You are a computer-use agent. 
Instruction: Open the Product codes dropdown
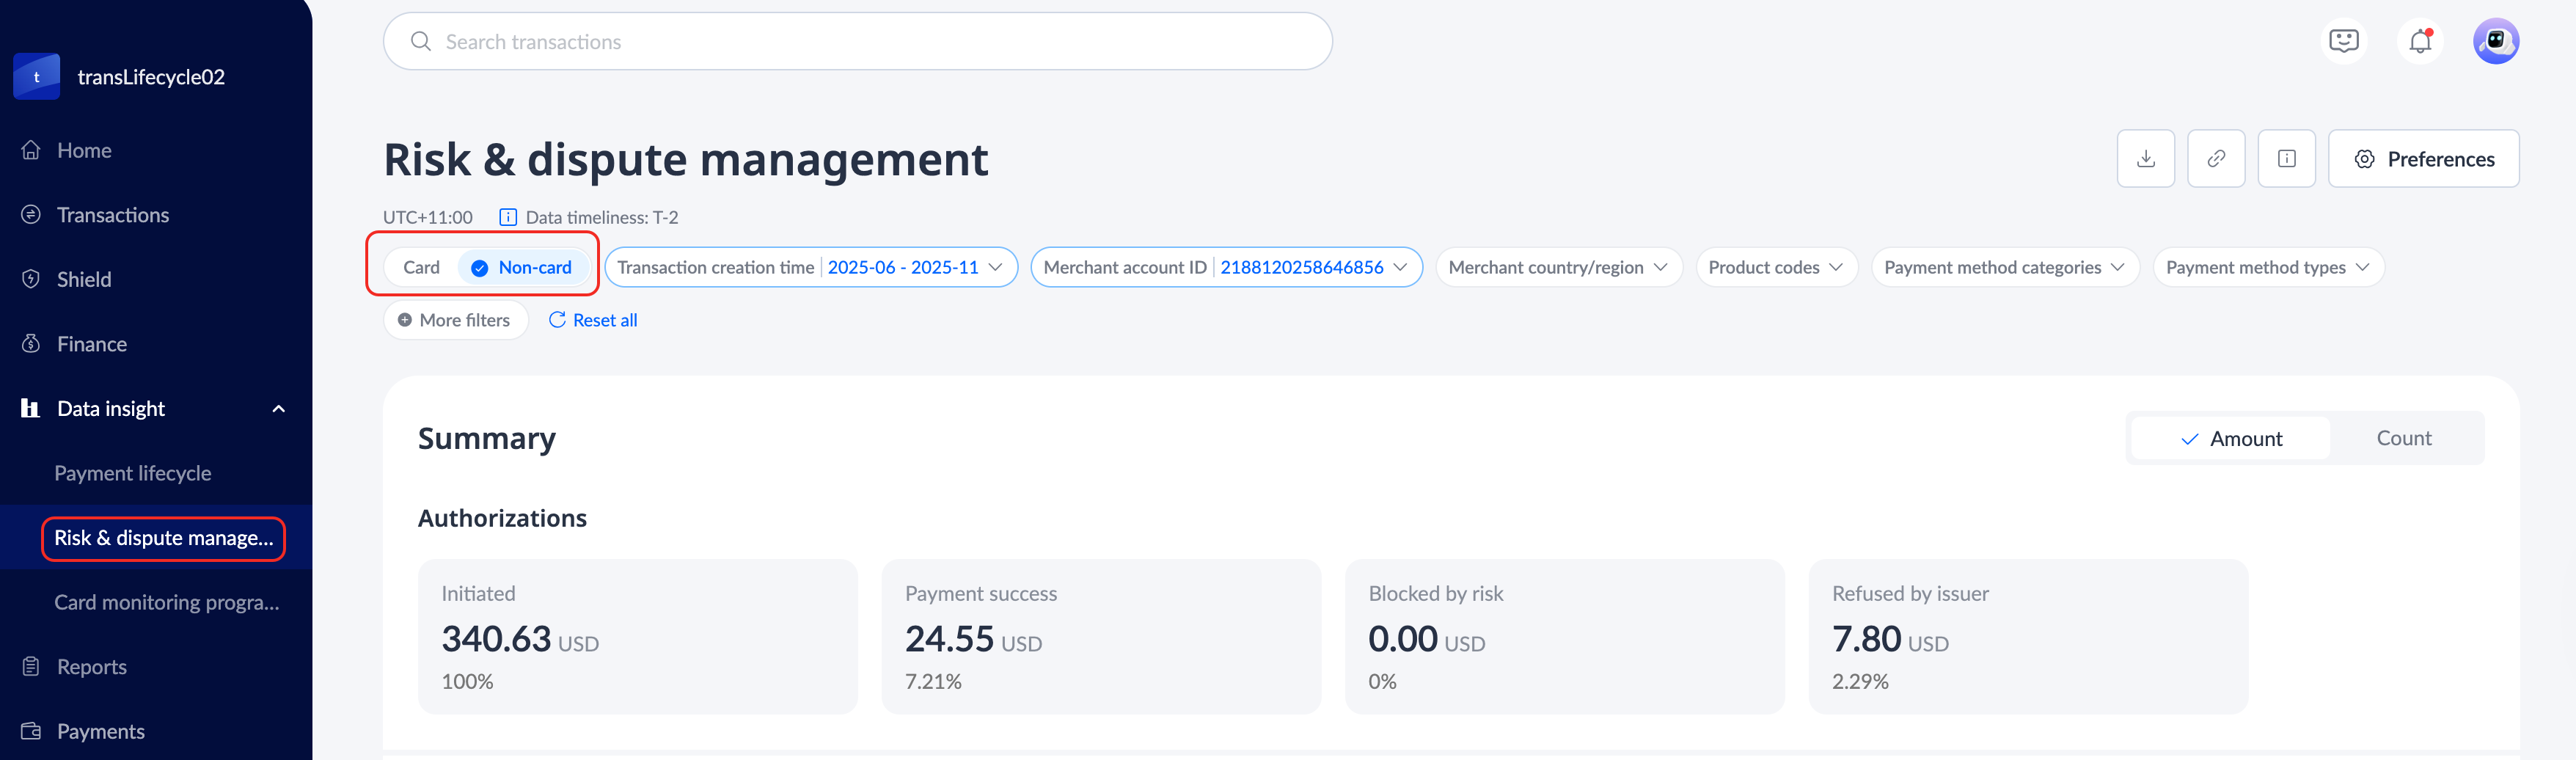pyautogui.click(x=1775, y=267)
